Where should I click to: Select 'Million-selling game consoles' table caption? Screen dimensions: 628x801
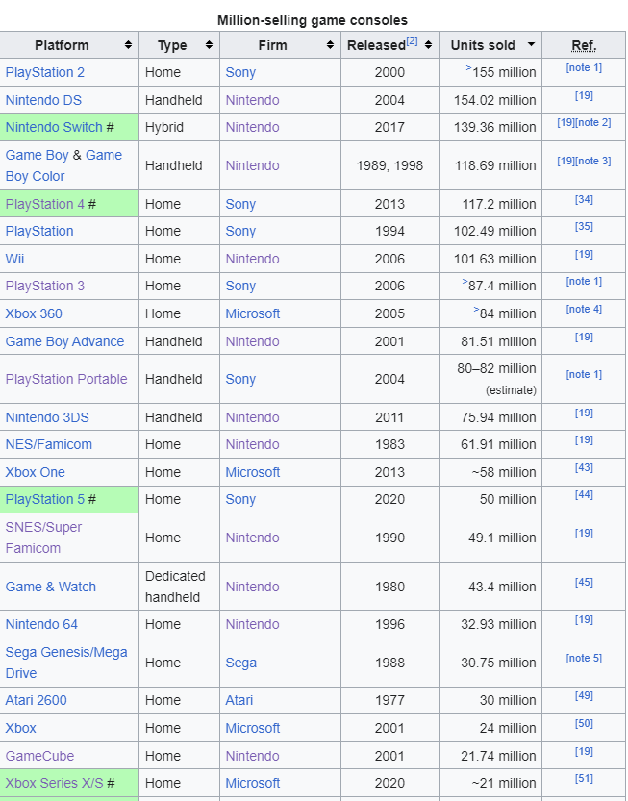[x=313, y=20]
